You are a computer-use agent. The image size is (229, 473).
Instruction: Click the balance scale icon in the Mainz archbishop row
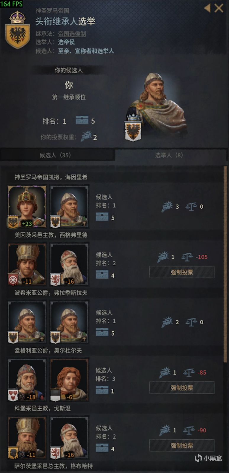click(187, 257)
